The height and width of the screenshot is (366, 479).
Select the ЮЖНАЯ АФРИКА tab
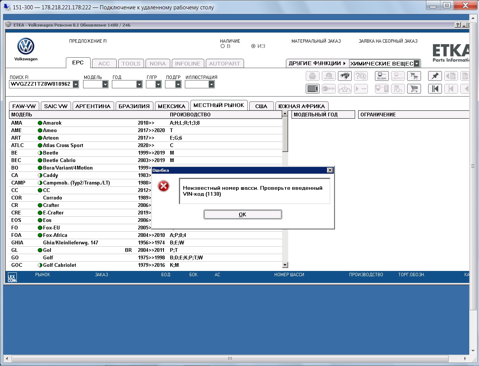click(302, 106)
